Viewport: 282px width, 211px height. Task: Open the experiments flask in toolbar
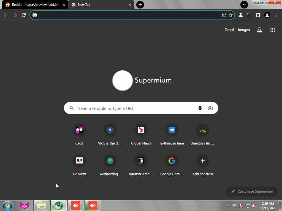[241, 15]
